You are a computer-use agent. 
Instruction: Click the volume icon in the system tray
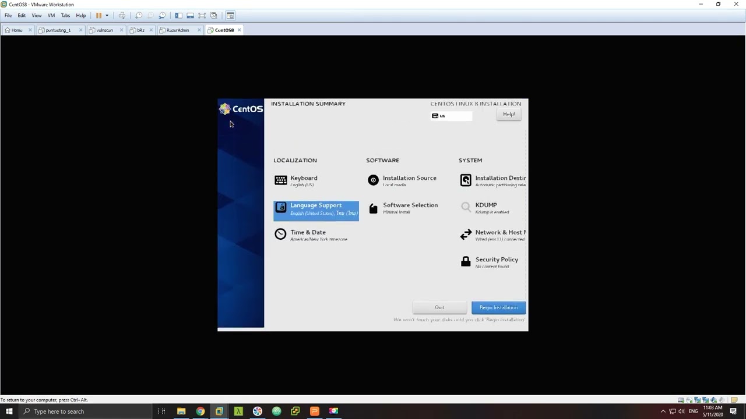point(681,411)
